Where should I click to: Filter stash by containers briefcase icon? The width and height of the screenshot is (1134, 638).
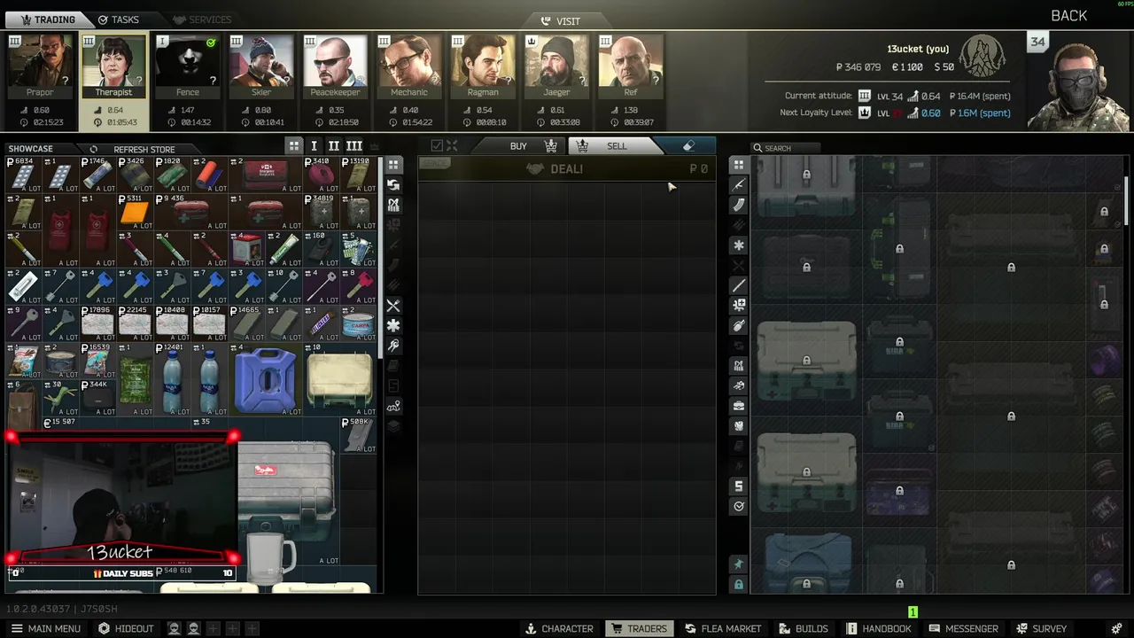coord(739,406)
